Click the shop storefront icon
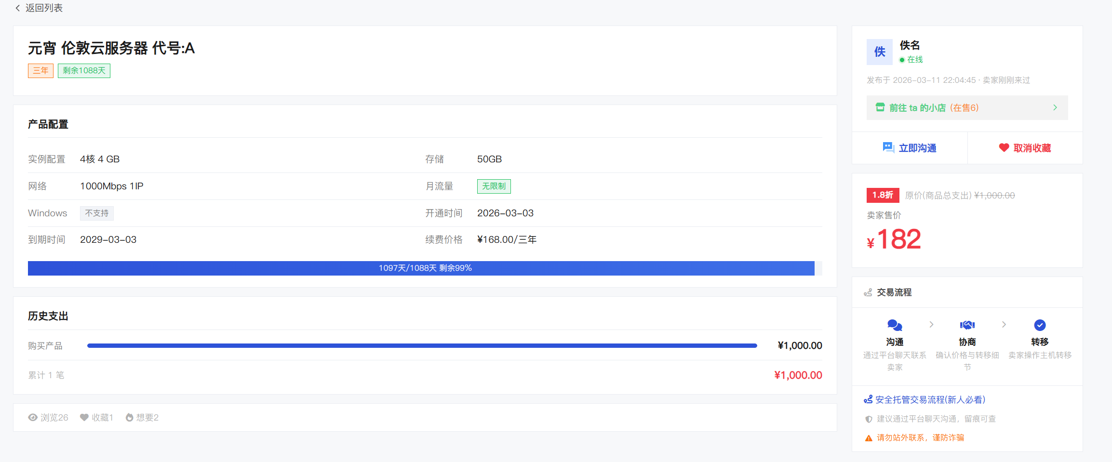This screenshot has height=462, width=1112. point(880,107)
